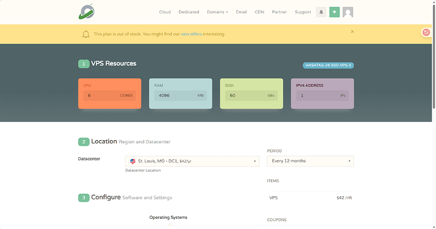436x229 pixels.
Task: Follow the new offers link
Action: click(x=191, y=34)
